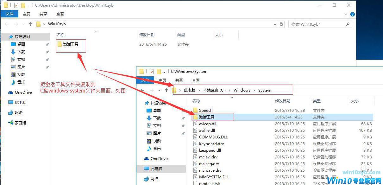The width and height of the screenshot is (383, 185).
Task: Switch to the 共享 tab in Win10zyb window
Action: click(x=43, y=14)
